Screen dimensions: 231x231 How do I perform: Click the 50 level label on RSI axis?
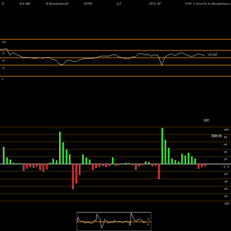(3, 61)
